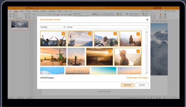This screenshot has height=107, width=186.
Task: Click the arrange/align objects icon
Action: (x=127, y=14)
